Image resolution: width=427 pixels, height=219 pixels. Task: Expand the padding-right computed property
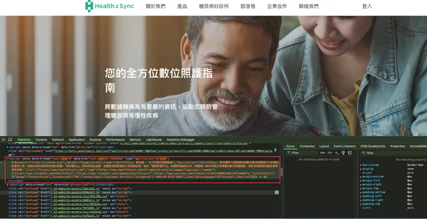click(x=361, y=200)
